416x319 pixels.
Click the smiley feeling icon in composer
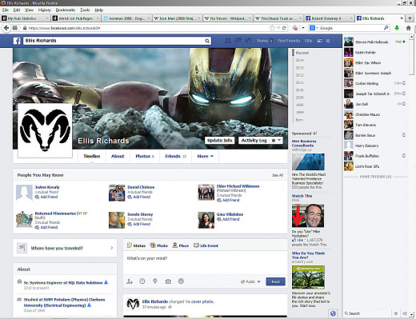[181, 281]
